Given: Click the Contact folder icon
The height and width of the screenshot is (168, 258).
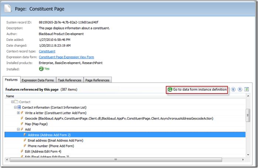Looking at the screenshot, I should pos(16,102).
